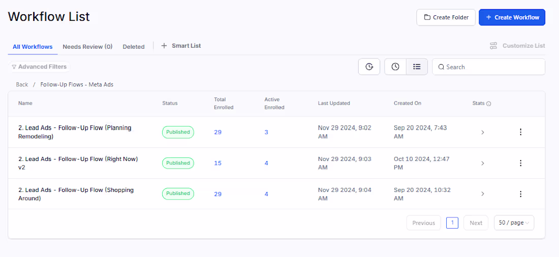Open three-dot menu for Planning Remodeling flow
Viewport: 559px width, 257px height.
(x=520, y=132)
